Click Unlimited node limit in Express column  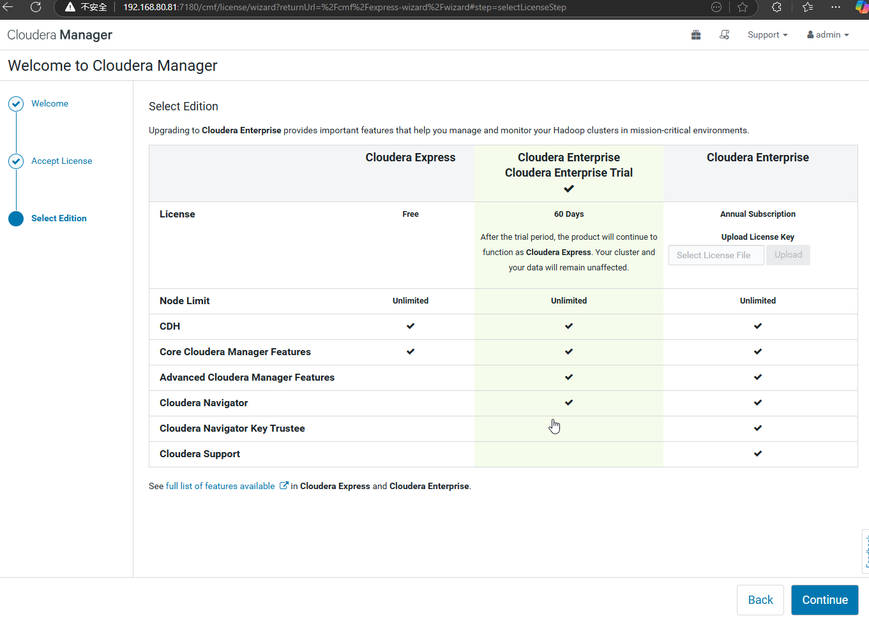[411, 301]
